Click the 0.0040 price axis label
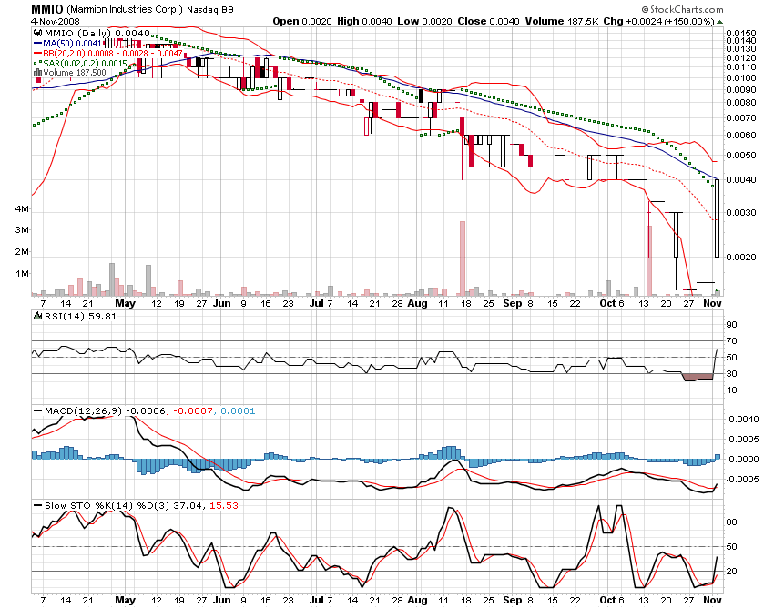774x608 pixels. coord(741,180)
